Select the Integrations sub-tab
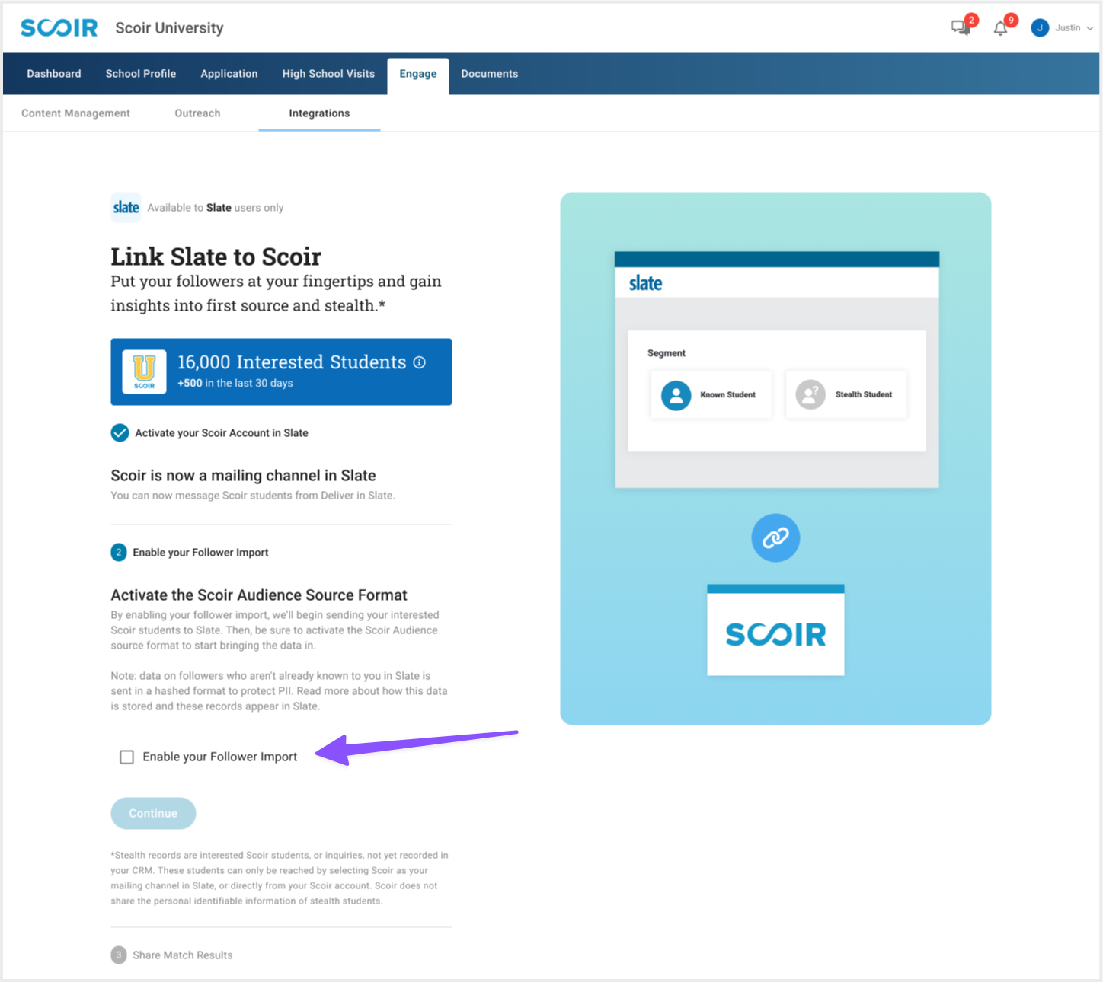1103x982 pixels. point(319,113)
